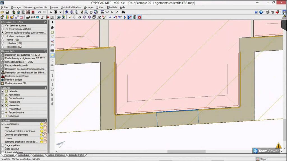Click the yellow comment bubble icon
The image size is (287, 161).
pyautogui.click(x=52, y=55)
